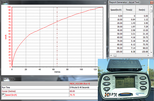This screenshot has height=101, width=154.
Task: Close the Report Generator window
Action: click(152, 3)
